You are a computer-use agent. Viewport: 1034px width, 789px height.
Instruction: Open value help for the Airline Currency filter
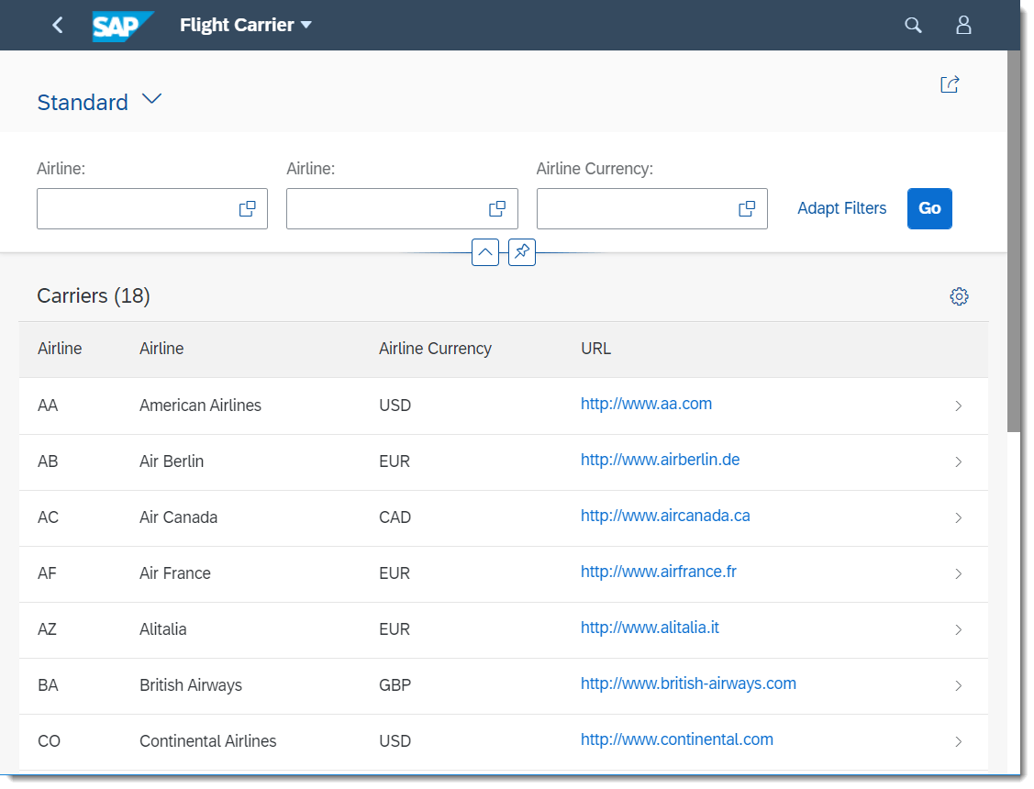[746, 208]
